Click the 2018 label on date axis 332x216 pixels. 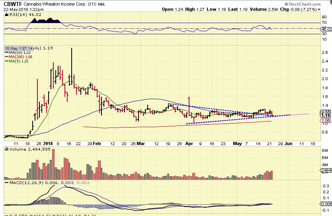48,143
